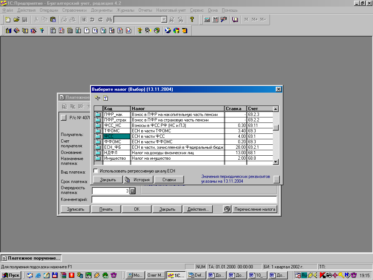Click the '...' selector next to Р/с № field
The width and height of the screenshot is (373, 280).
point(63,118)
